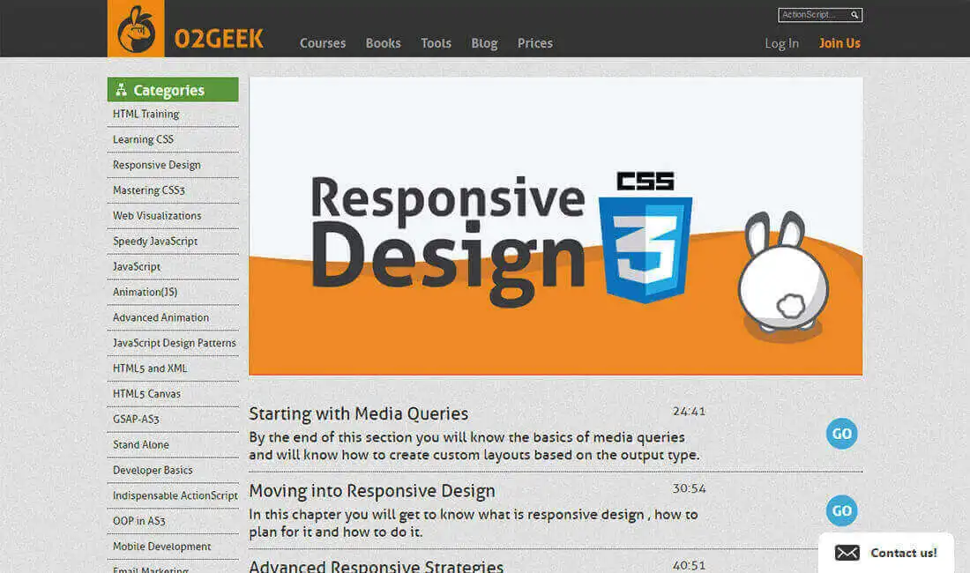
Task: Open the Starting with Media Queries title
Action: tap(358, 413)
